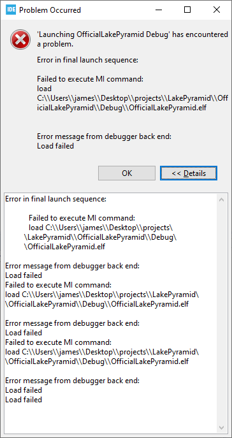Click the red error X icon
Viewport: 232px width, 438px height.
(20, 40)
